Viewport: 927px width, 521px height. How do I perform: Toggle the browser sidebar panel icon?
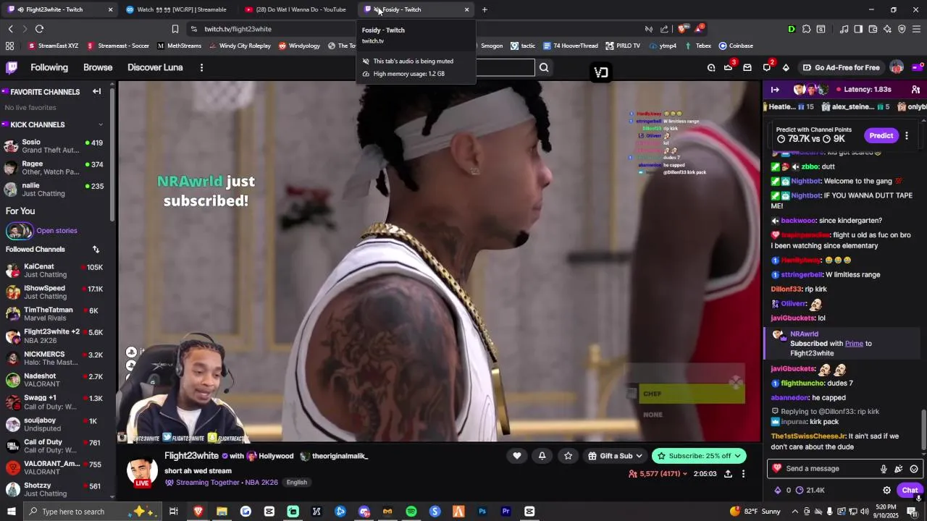(x=858, y=29)
